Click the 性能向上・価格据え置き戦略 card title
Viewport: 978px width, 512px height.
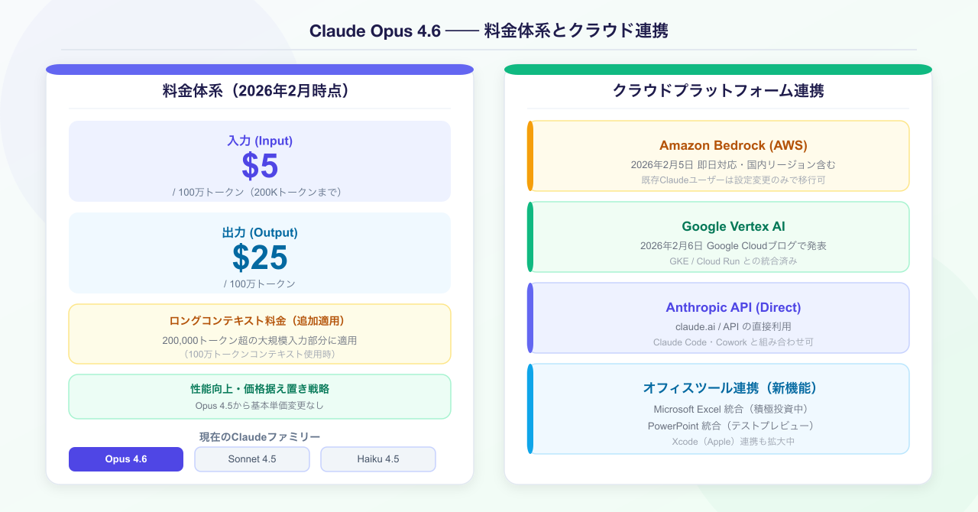(260, 389)
